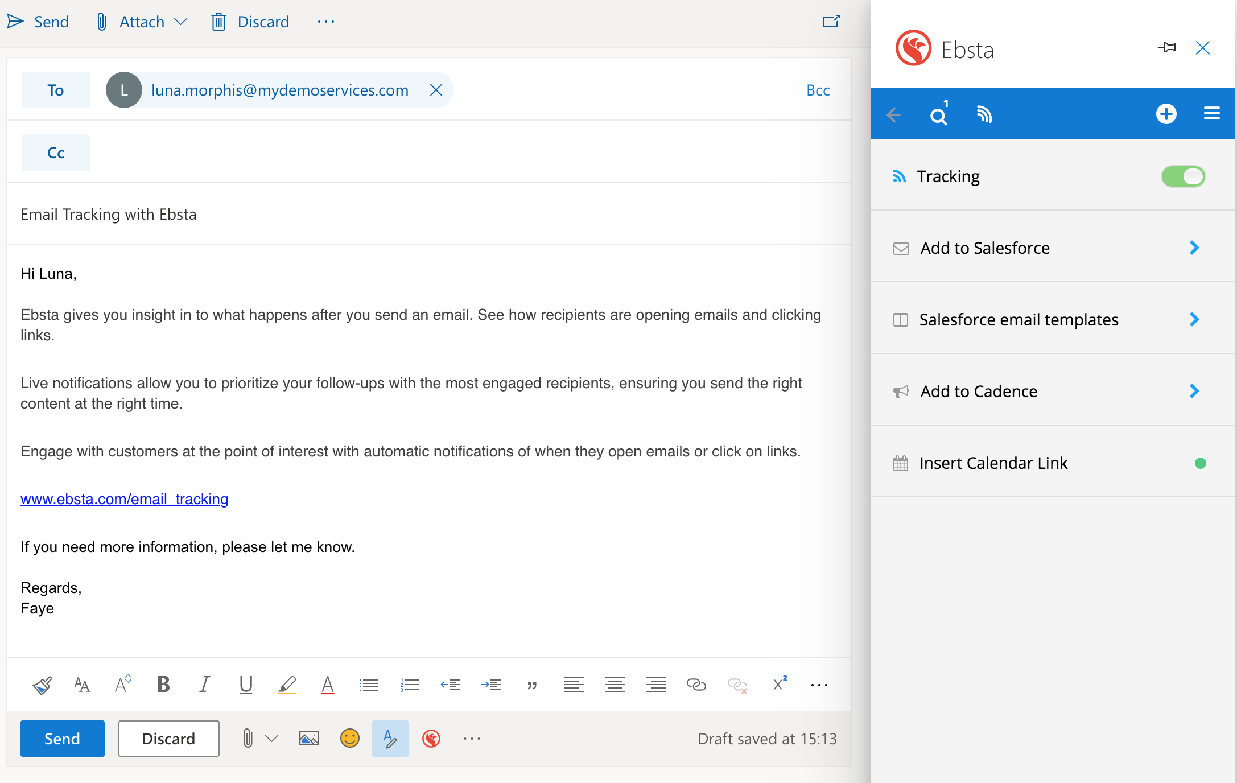The image size is (1237, 783).
Task: Click the plus circle icon in Ebsta panel
Action: (1166, 114)
